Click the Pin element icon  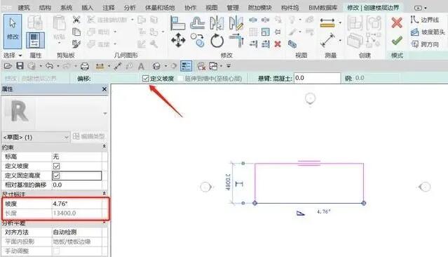[x=278, y=32]
